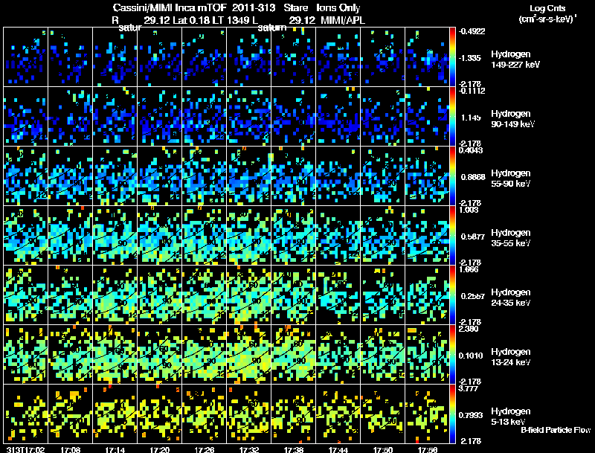Select the Hydrogen 5-13 keV row label

(x=511, y=417)
